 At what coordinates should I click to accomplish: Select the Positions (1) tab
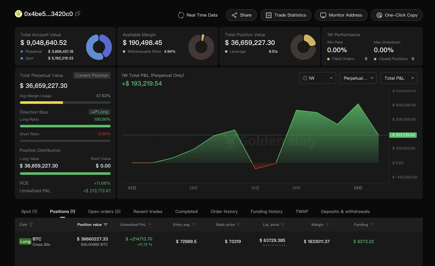(x=62, y=211)
